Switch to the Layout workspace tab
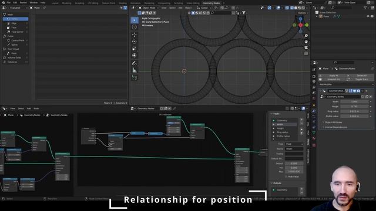Screen dimensions: 376x211 click(55, 3)
